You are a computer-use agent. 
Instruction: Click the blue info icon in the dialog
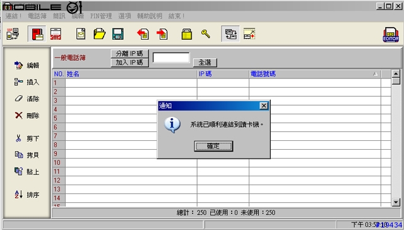(172, 125)
